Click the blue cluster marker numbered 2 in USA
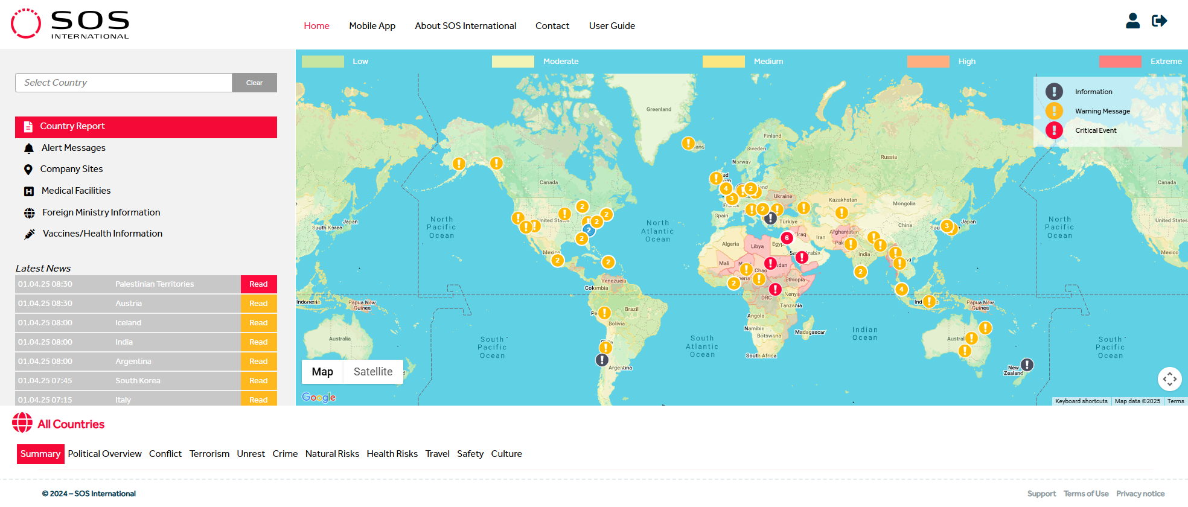 pyautogui.click(x=589, y=230)
